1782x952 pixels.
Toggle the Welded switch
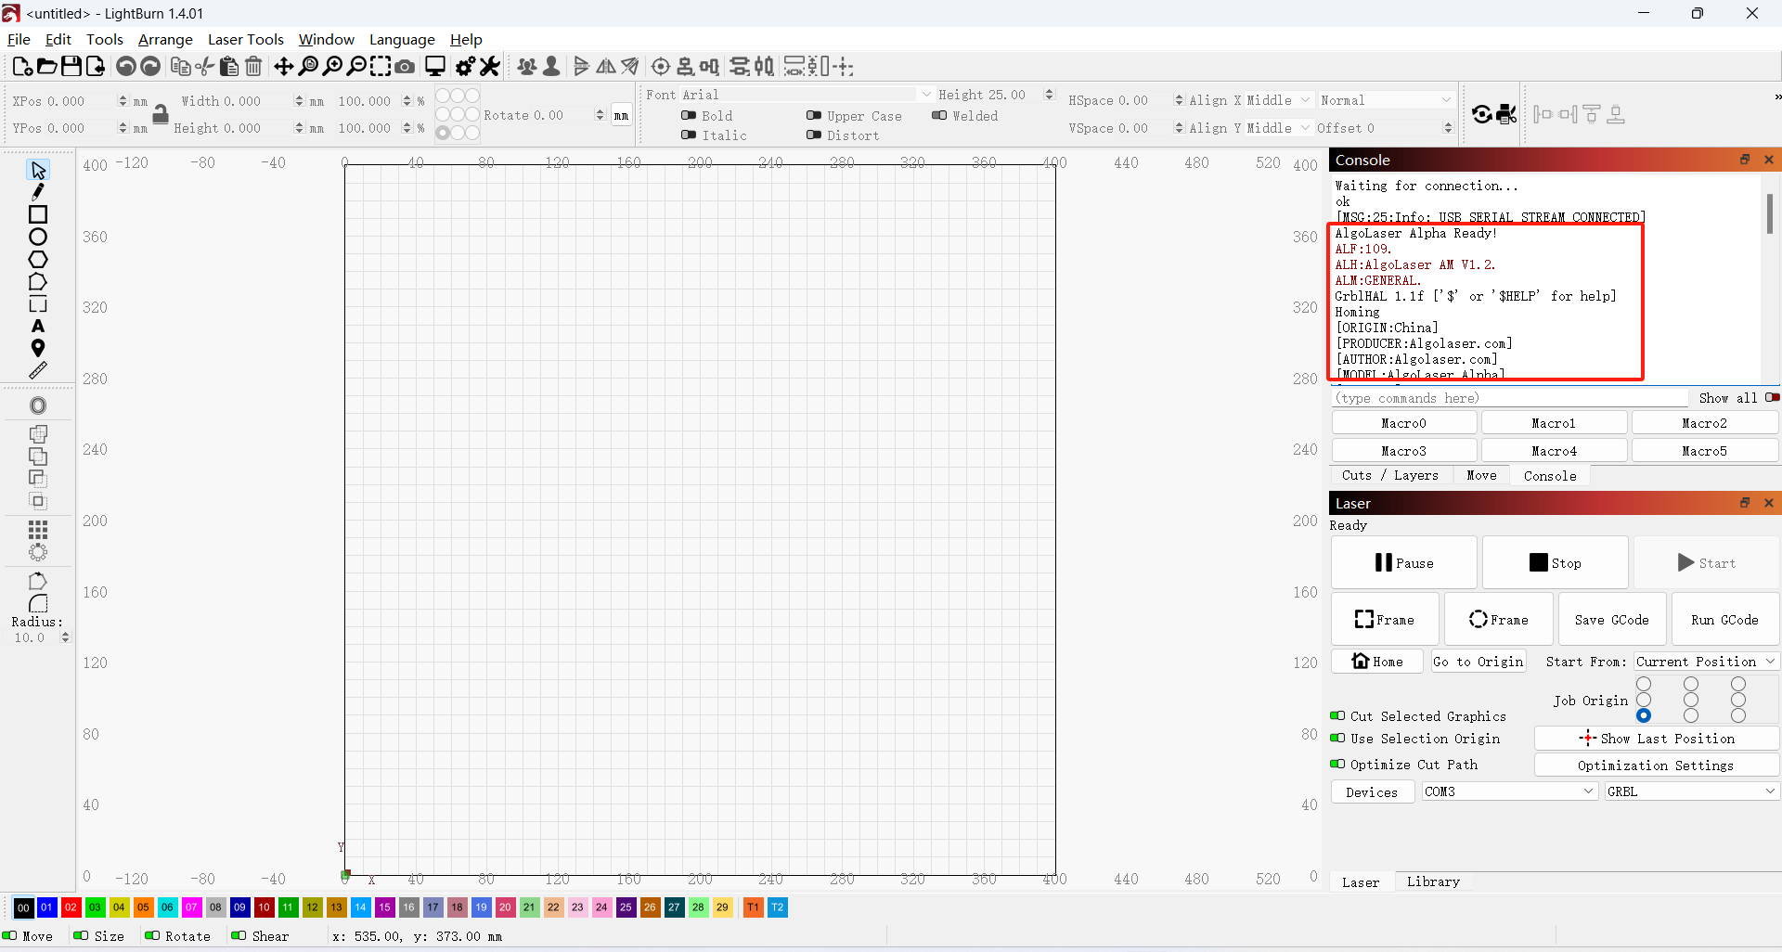[939, 115]
